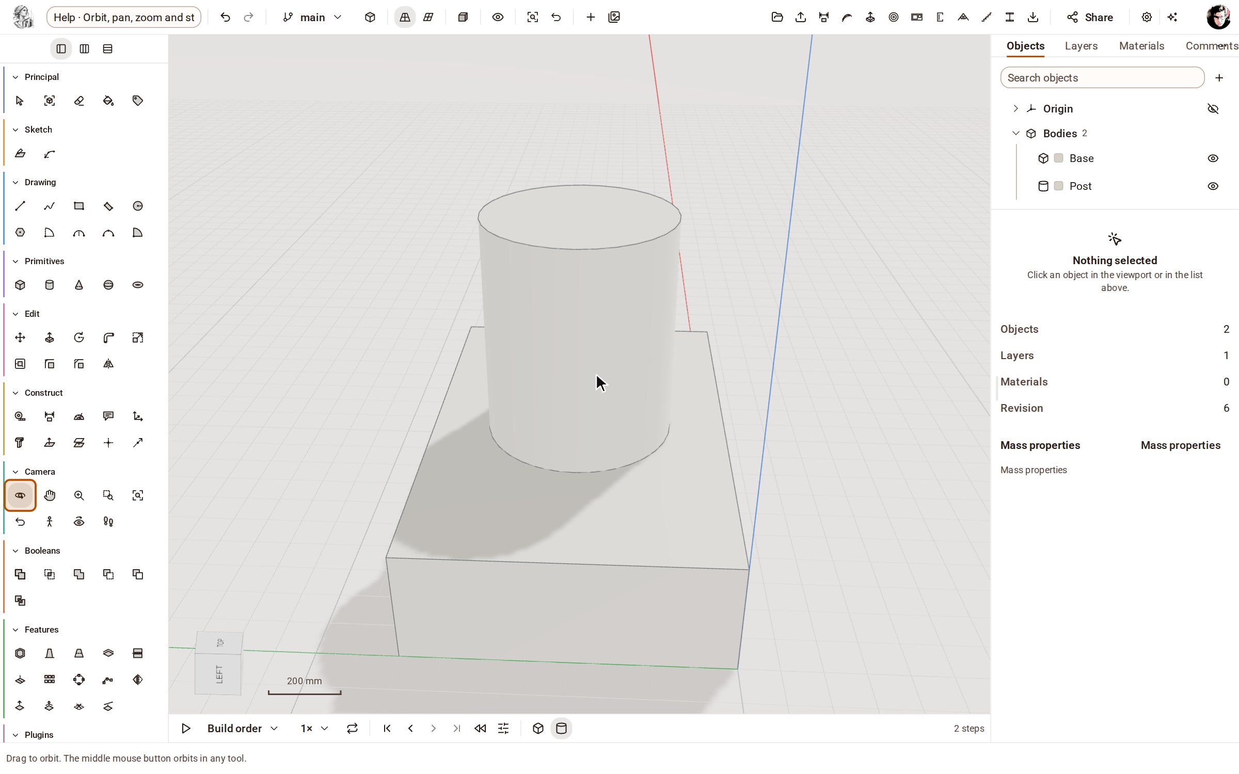Choose the Move tool in Edit
This screenshot has height=774, width=1239.
tap(20, 337)
